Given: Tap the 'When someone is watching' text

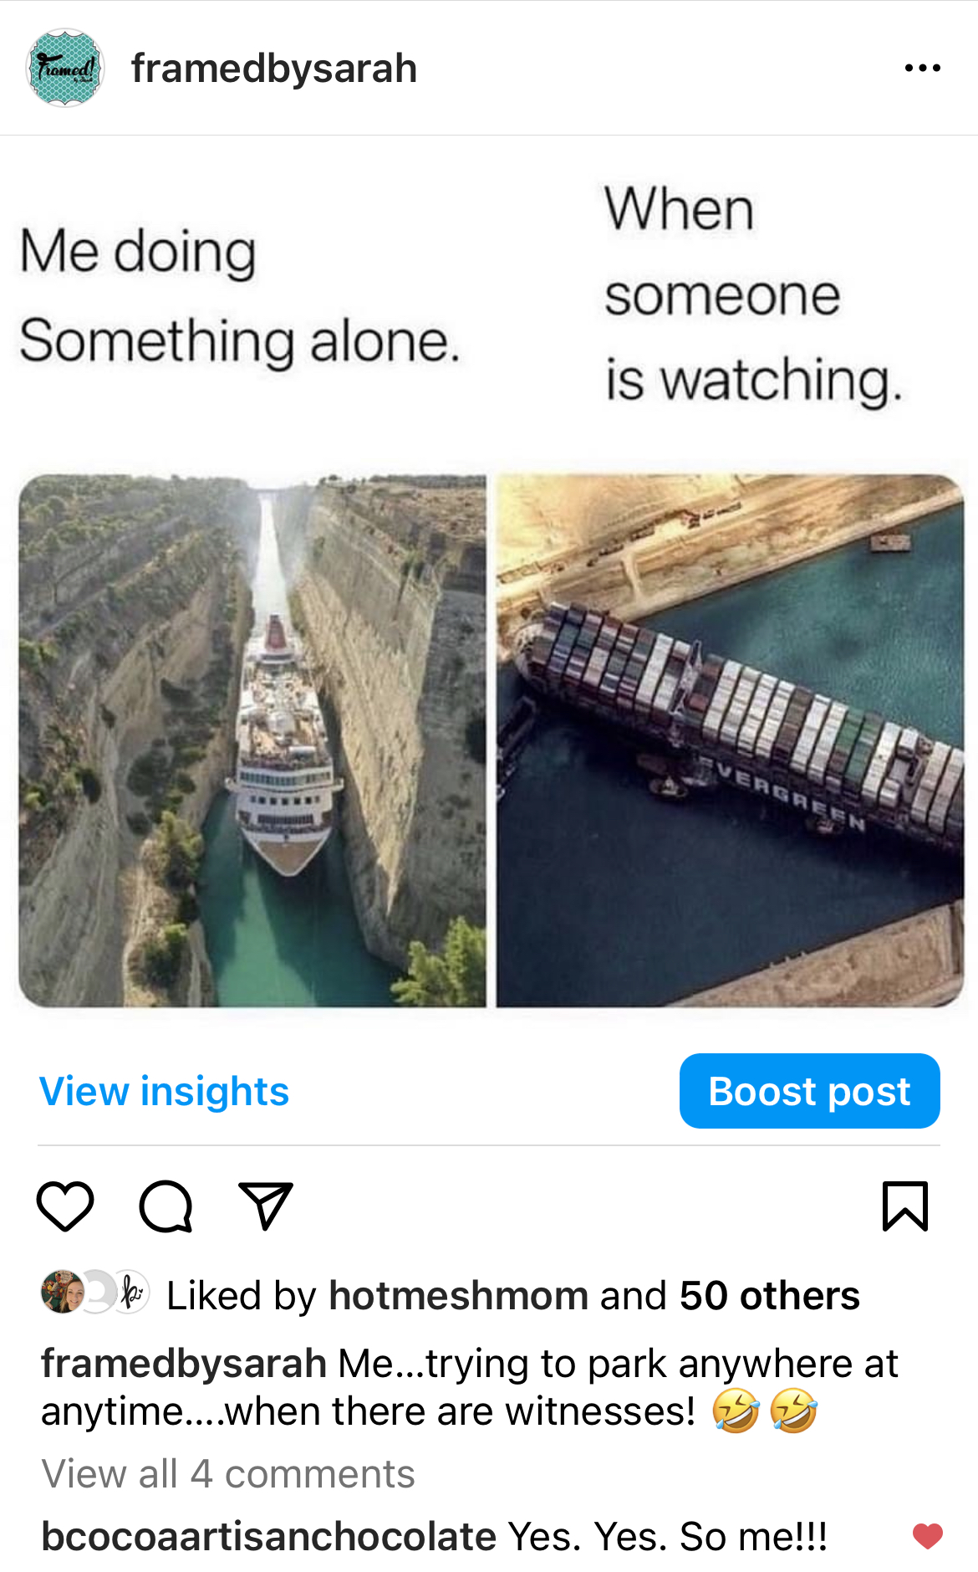Looking at the screenshot, I should point(754,295).
